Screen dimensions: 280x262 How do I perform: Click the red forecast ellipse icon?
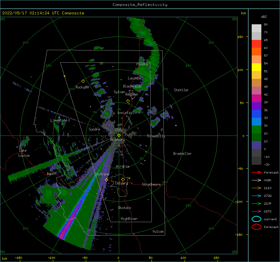(x=256, y=227)
